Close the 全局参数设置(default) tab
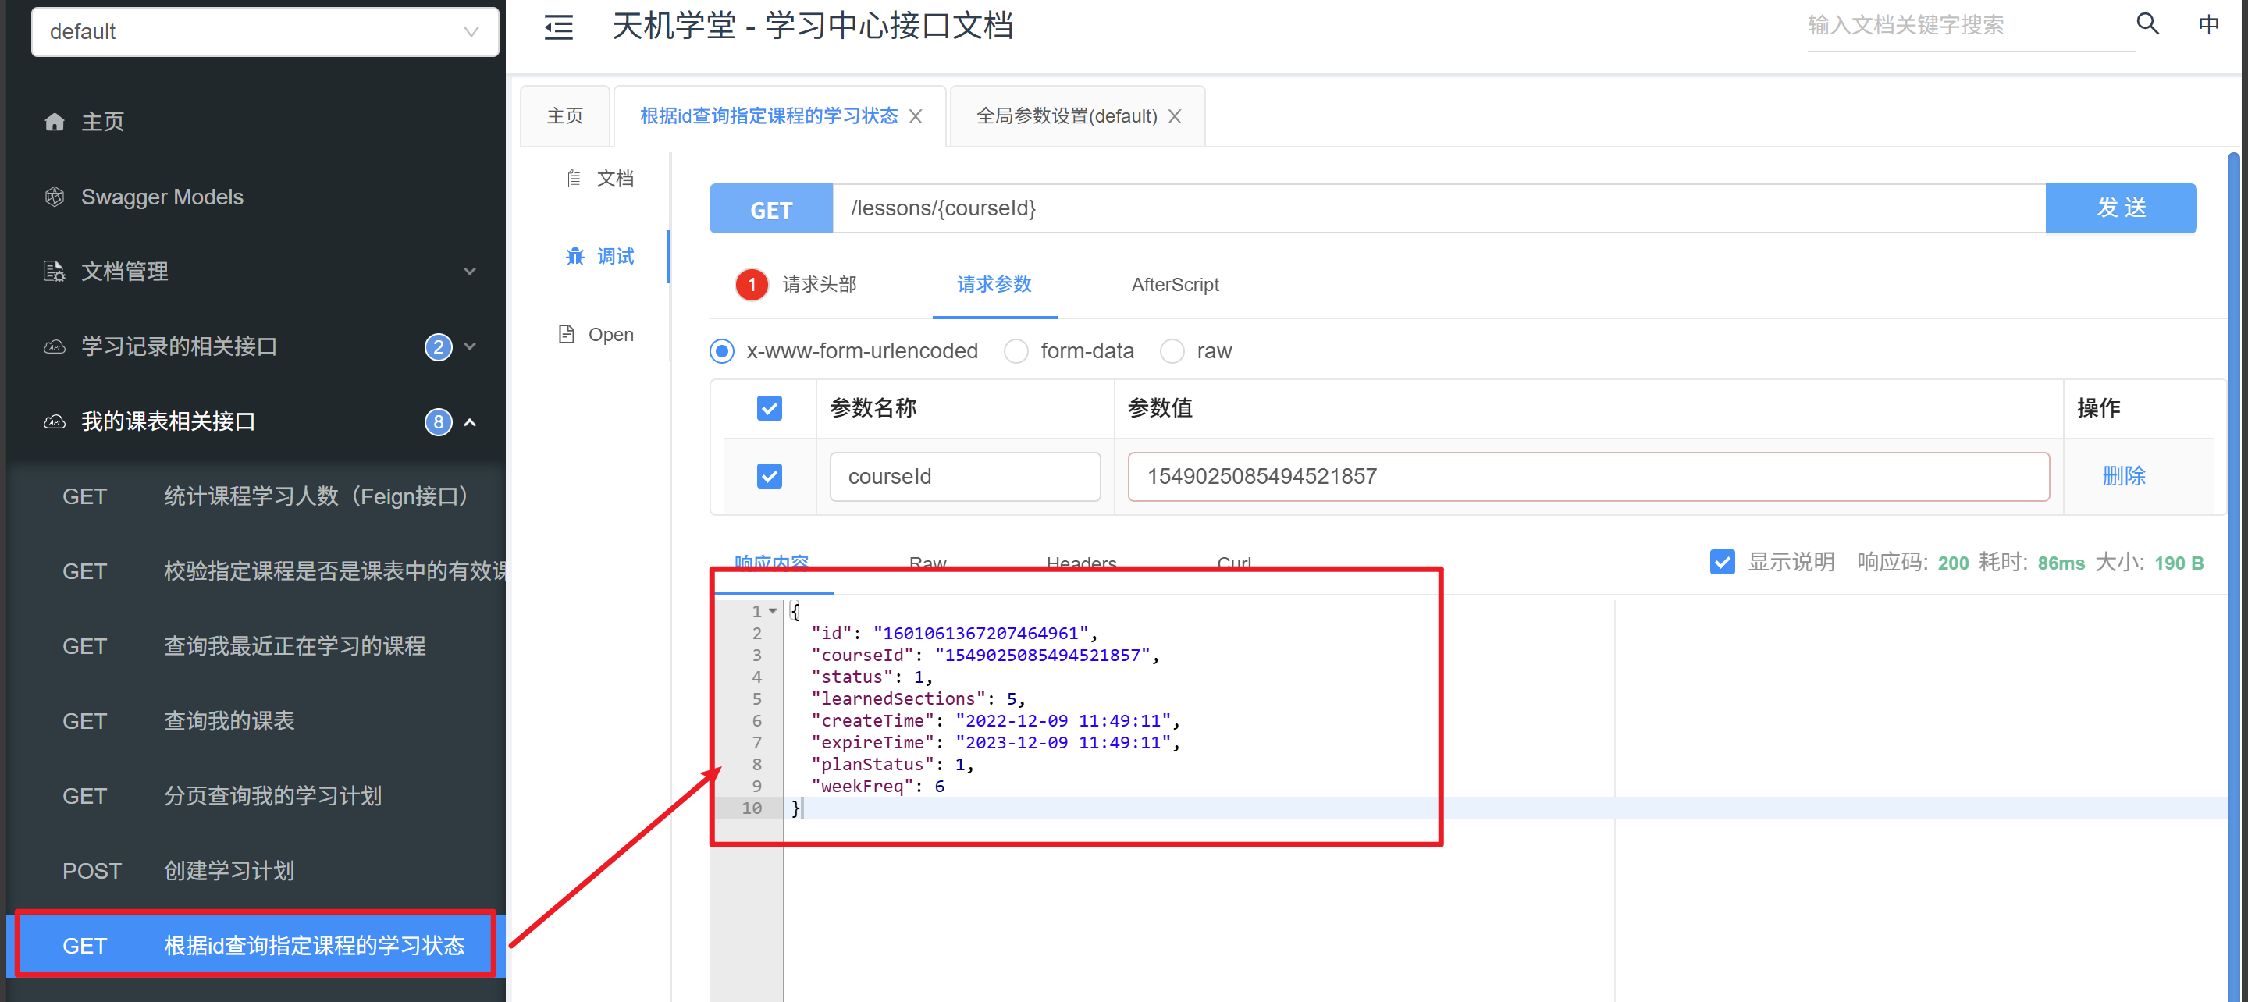This screenshot has width=2248, height=1002. tap(1175, 116)
